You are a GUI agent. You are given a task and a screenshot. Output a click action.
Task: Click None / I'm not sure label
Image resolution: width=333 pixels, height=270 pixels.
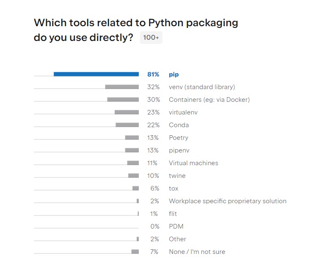click(197, 252)
